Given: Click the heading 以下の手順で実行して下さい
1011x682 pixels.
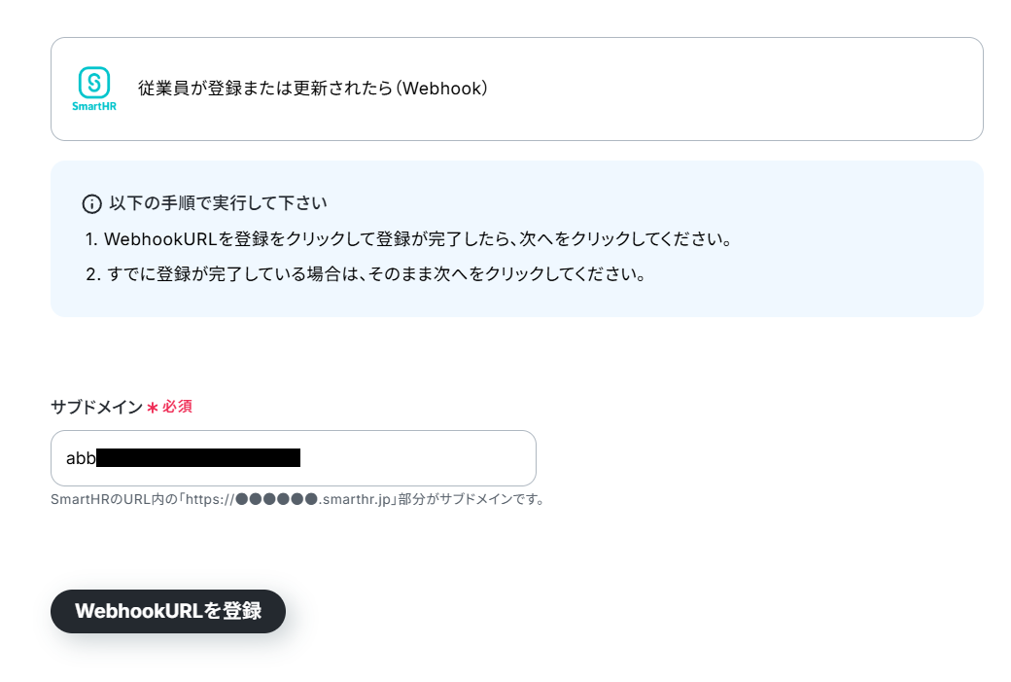Looking at the screenshot, I should 218,203.
